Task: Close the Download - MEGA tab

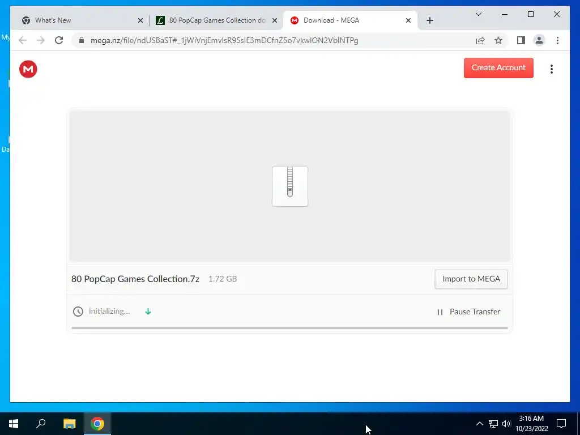Action: click(408, 21)
